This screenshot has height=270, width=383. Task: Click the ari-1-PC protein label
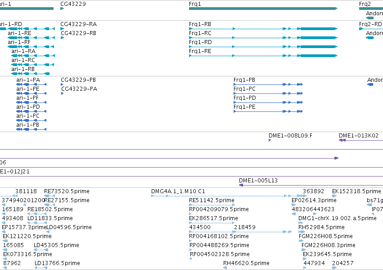28,116
